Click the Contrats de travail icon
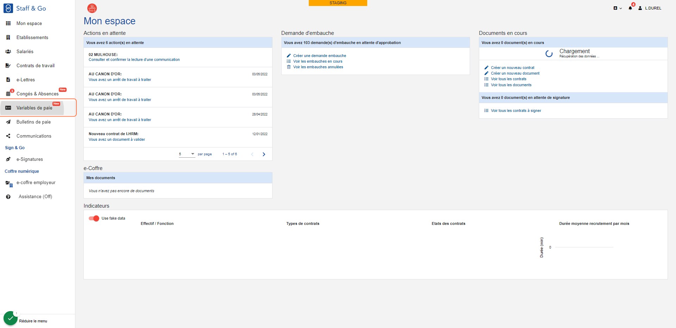The width and height of the screenshot is (676, 328). (8, 65)
